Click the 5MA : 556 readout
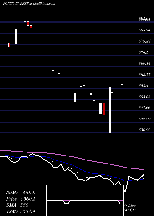The height and width of the screenshot is (216, 154). pos(17,205)
